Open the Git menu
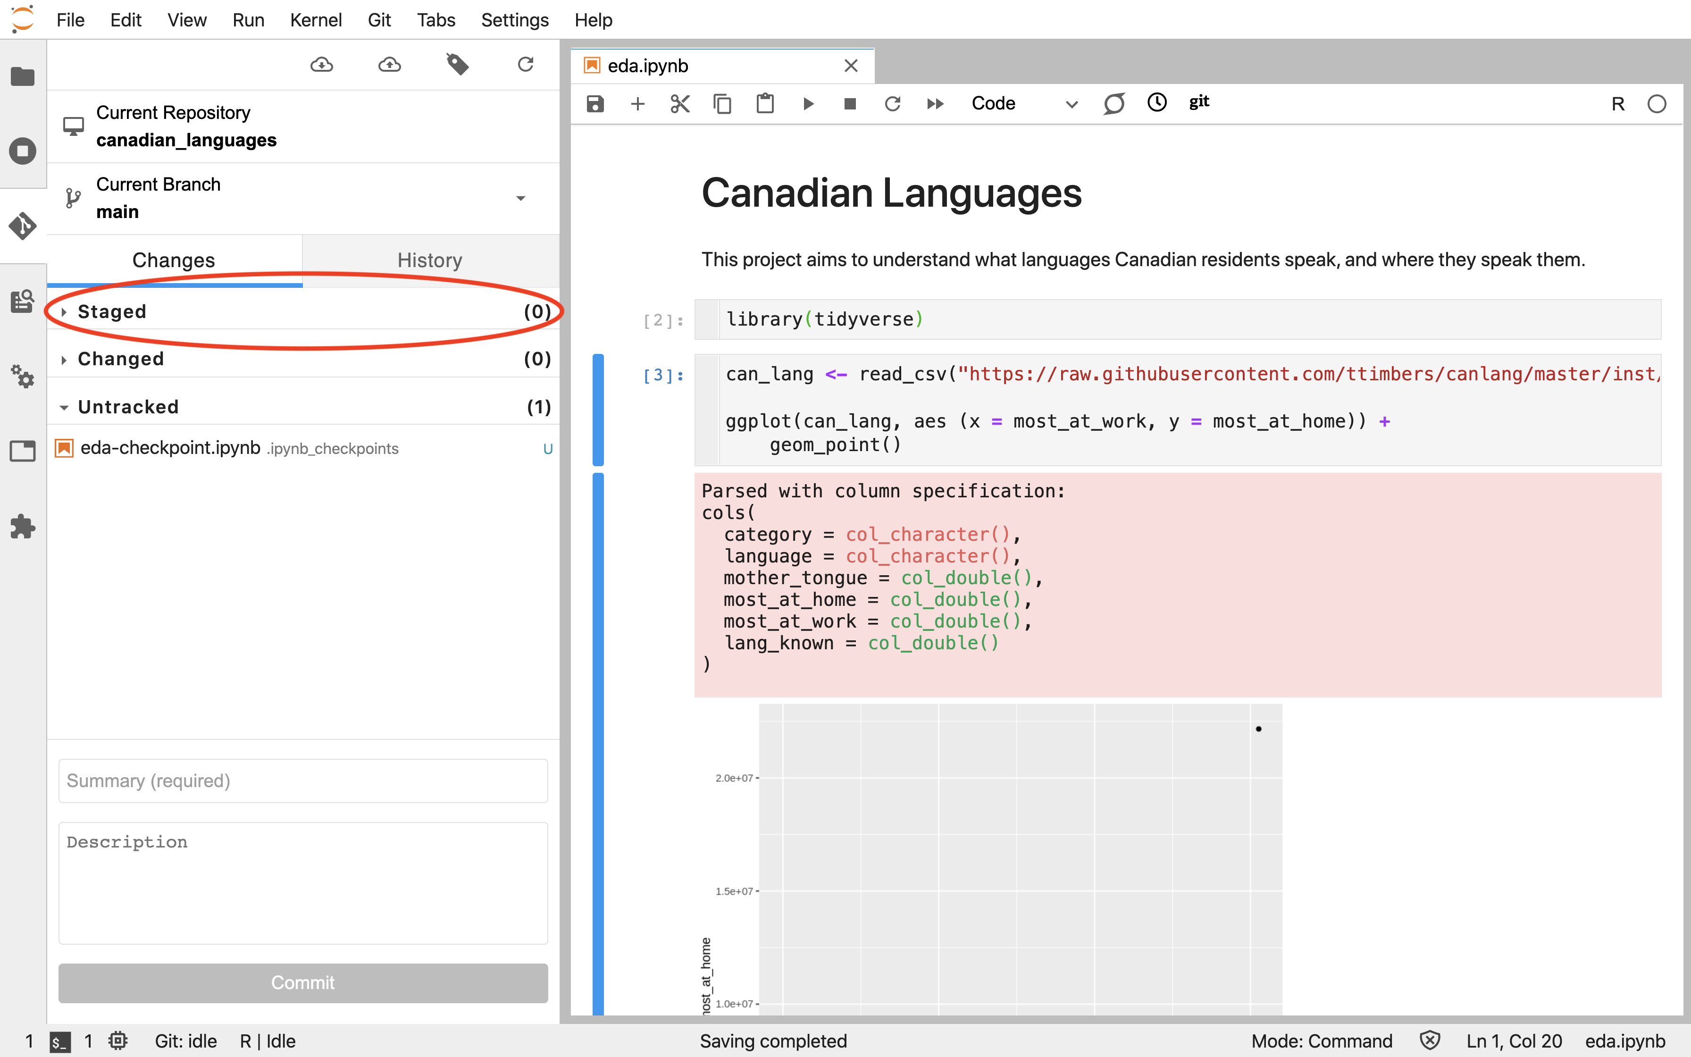Image resolution: width=1691 pixels, height=1057 pixels. (379, 20)
